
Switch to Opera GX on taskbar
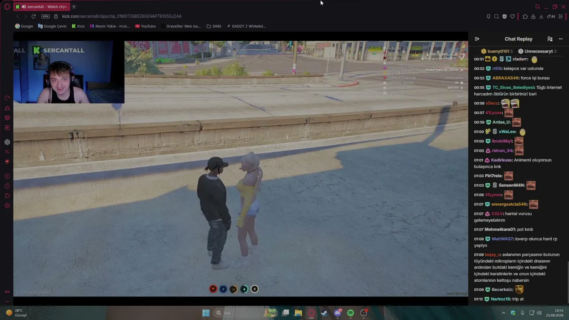coord(311,313)
